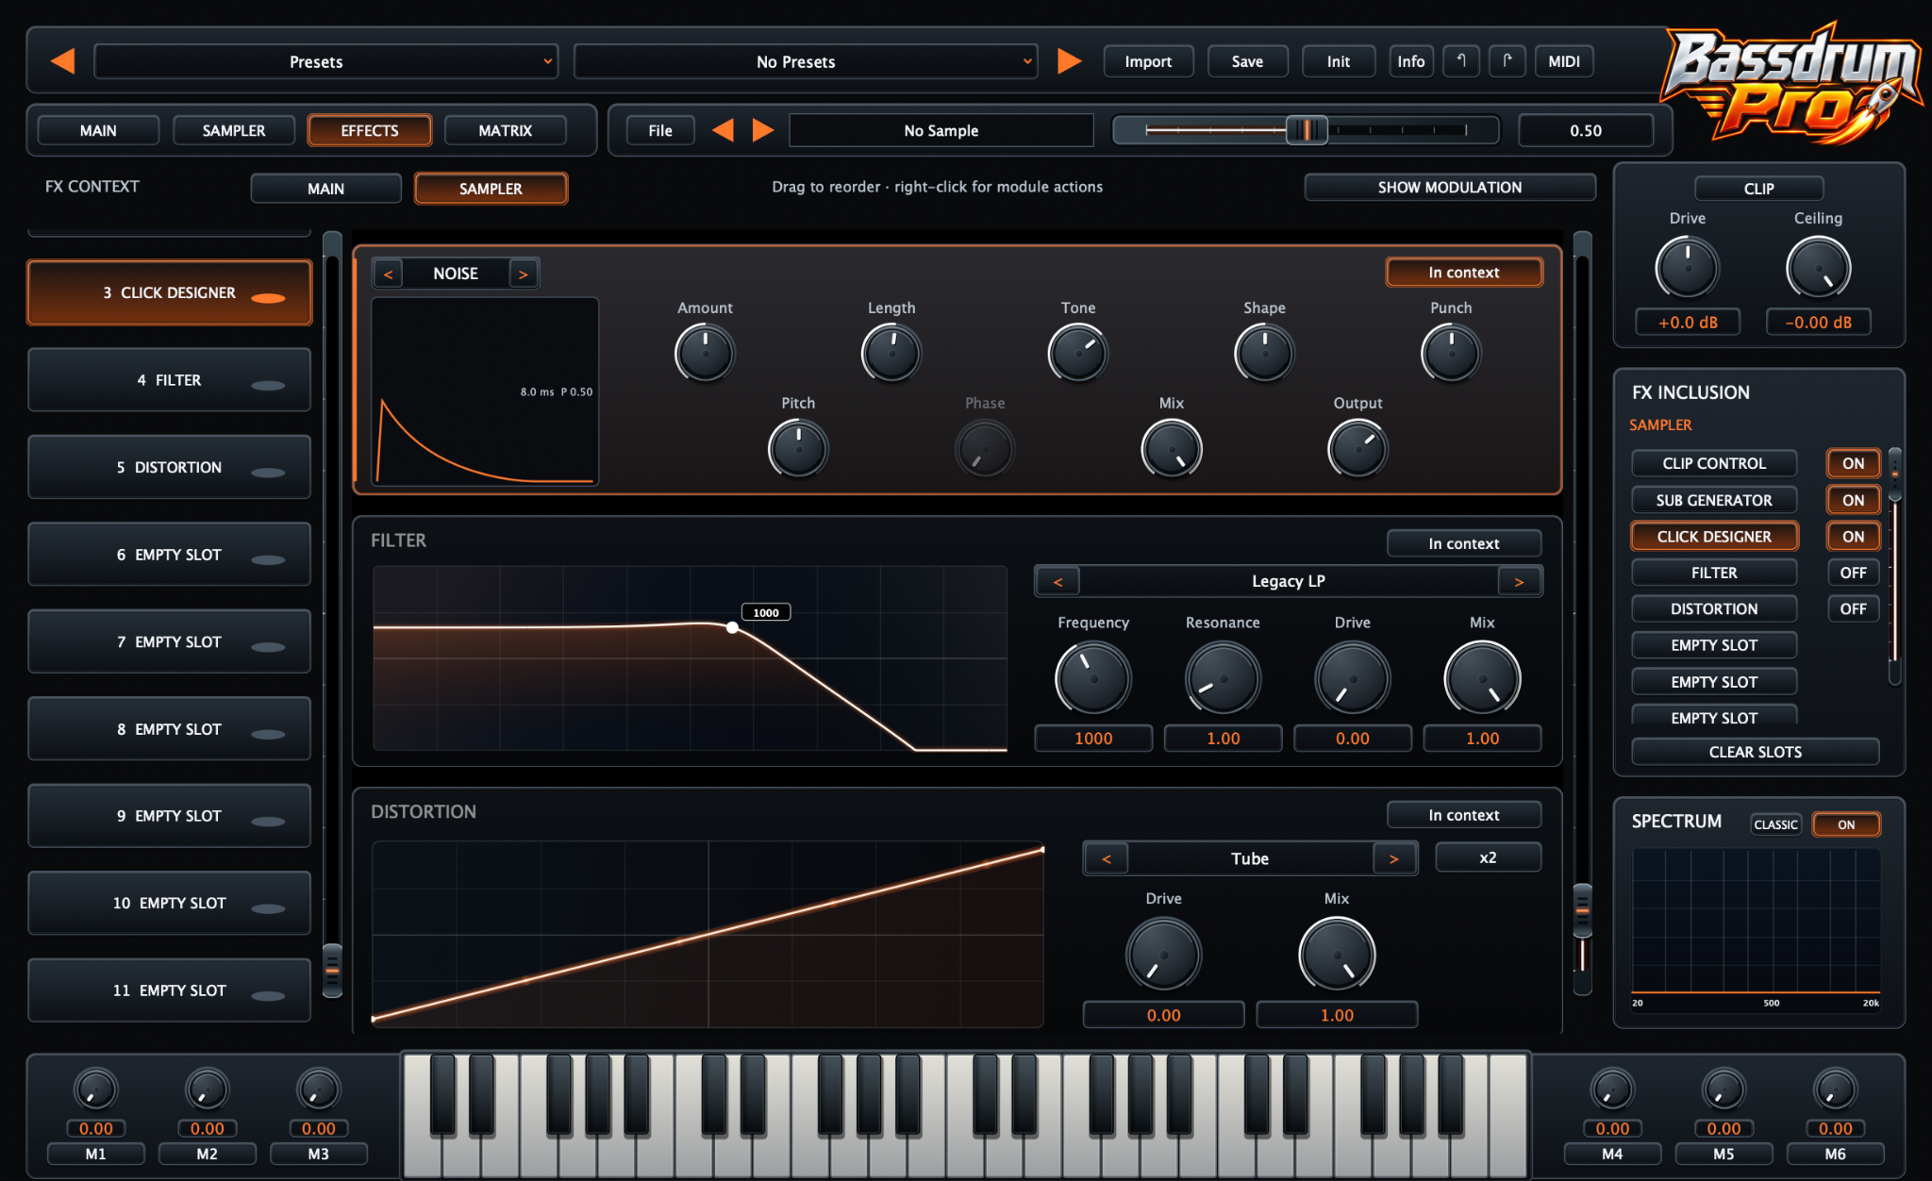Click the sample position slider handle
1932x1181 pixels.
click(x=1307, y=130)
